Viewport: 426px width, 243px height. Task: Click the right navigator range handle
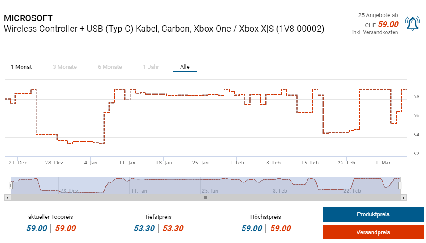(x=400, y=186)
